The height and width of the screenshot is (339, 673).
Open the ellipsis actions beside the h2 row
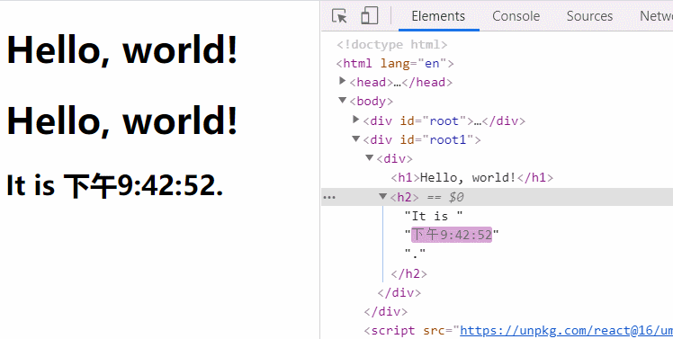(x=329, y=198)
